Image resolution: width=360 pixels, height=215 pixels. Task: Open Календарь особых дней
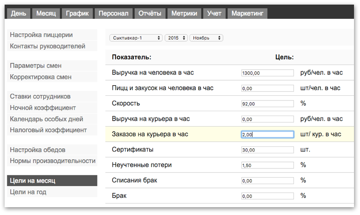point(52,119)
